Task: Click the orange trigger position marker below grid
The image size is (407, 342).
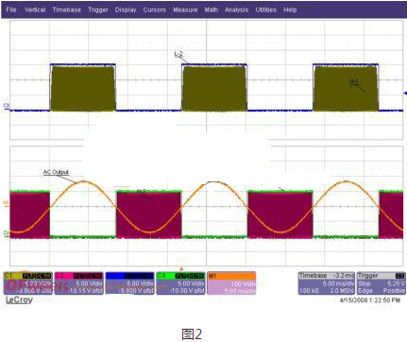Action: pyautogui.click(x=181, y=268)
